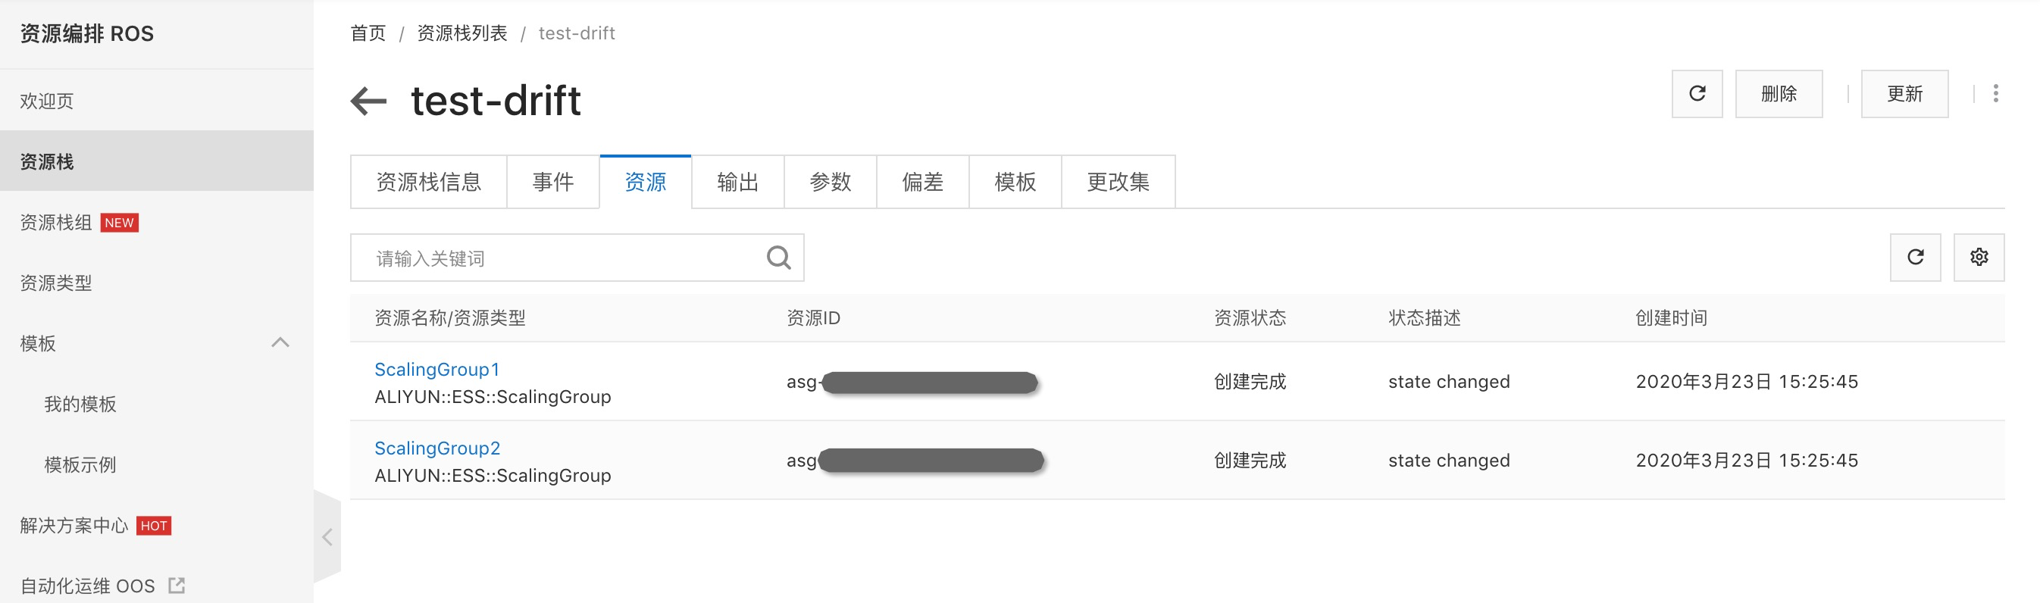Click the back arrow beside test-drift title

click(x=368, y=102)
